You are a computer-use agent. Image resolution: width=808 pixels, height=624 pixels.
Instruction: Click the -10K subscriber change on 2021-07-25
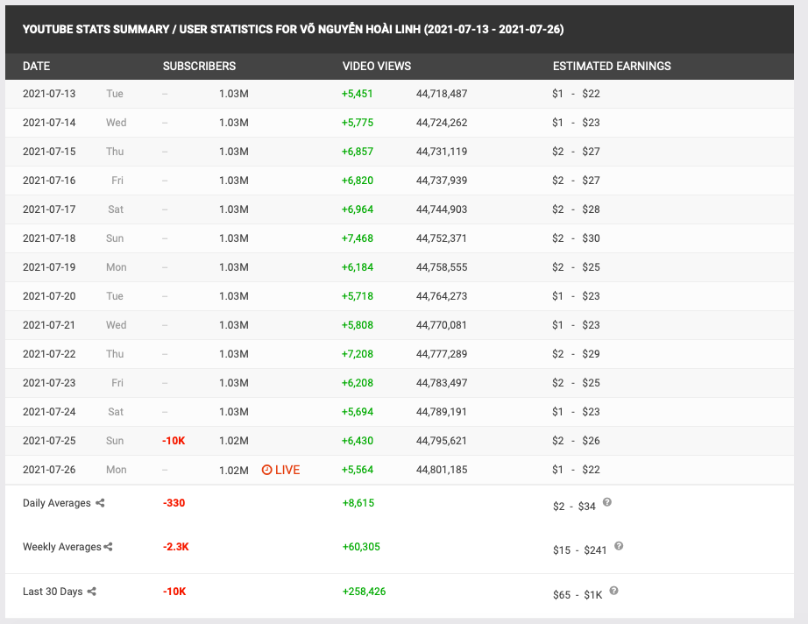click(174, 441)
